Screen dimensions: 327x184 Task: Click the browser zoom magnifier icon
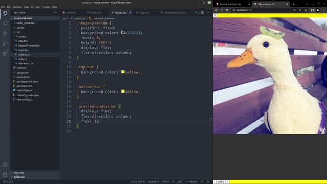pyautogui.click(x=294, y=10)
